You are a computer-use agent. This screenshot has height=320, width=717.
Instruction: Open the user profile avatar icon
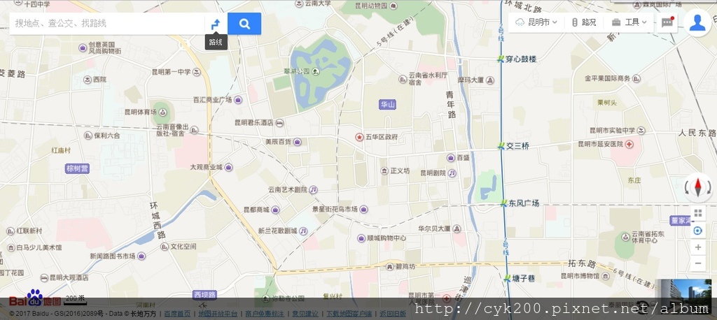coord(697,23)
